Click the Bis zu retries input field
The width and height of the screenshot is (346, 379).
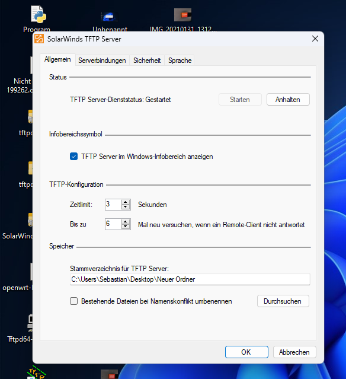113,224
